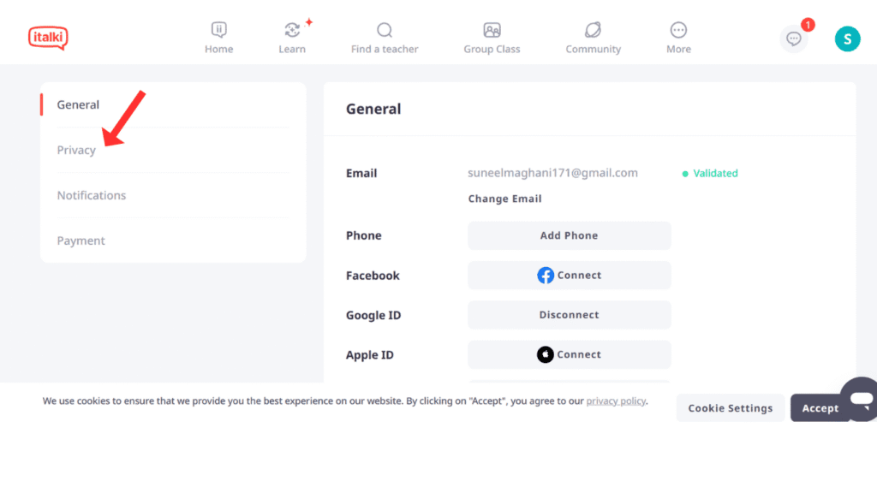Image resolution: width=877 pixels, height=493 pixels.
Task: Click the italki logo
Action: [47, 38]
